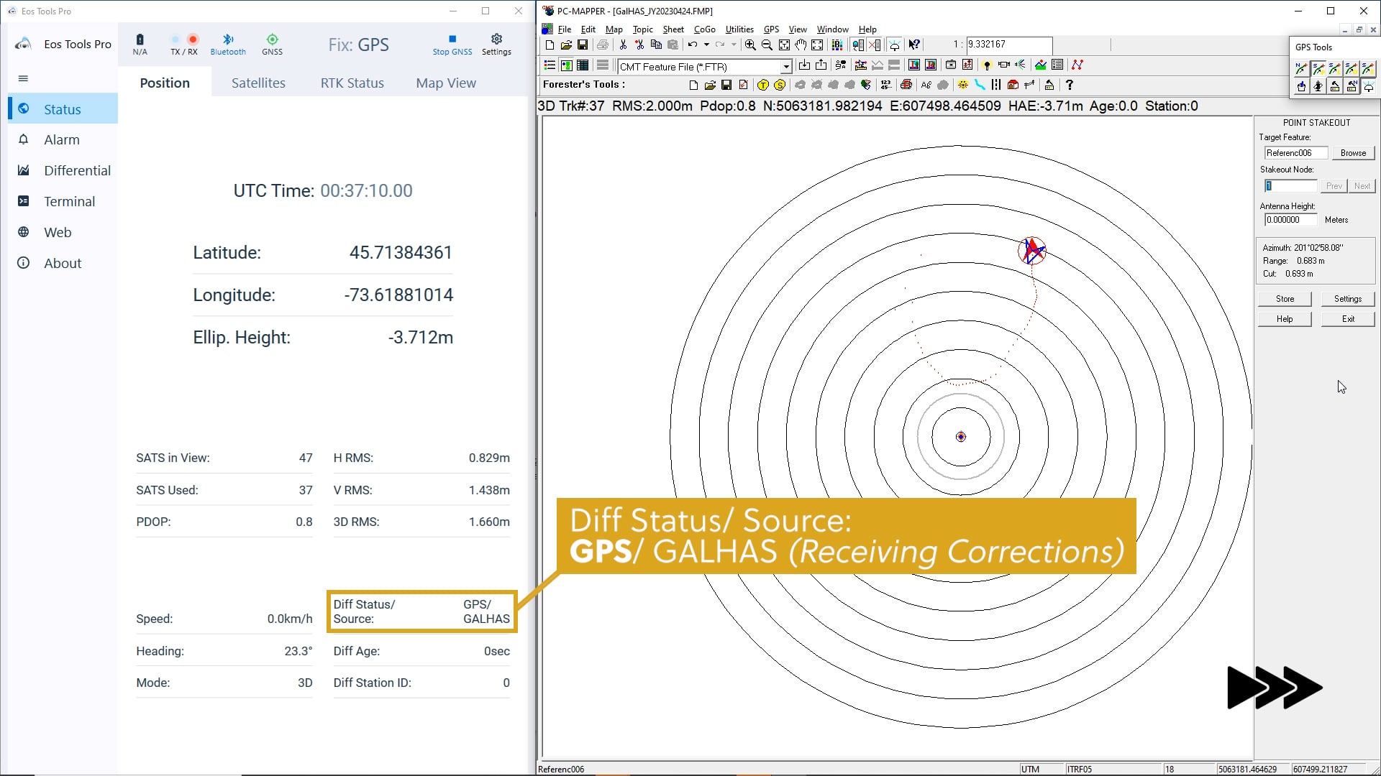Switch to the Satellites tab

(257, 83)
